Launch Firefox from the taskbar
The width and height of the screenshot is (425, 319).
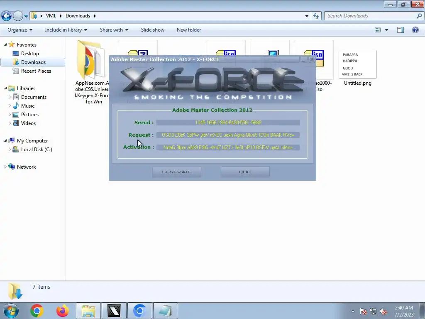[x=63, y=311]
